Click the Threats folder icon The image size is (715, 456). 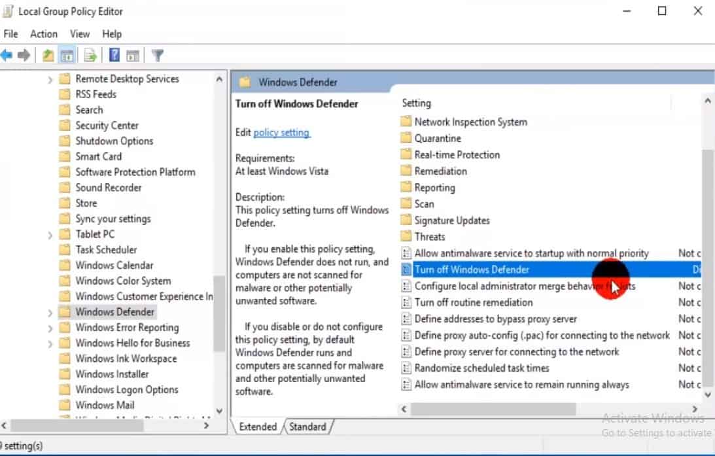click(x=406, y=236)
